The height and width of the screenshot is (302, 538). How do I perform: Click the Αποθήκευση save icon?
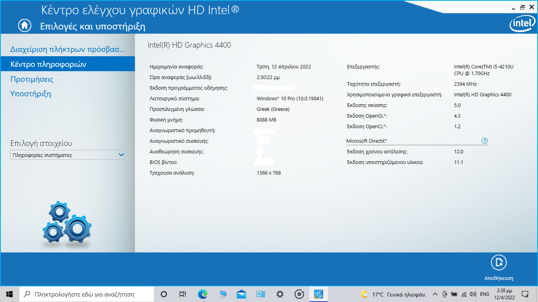pyautogui.click(x=499, y=263)
